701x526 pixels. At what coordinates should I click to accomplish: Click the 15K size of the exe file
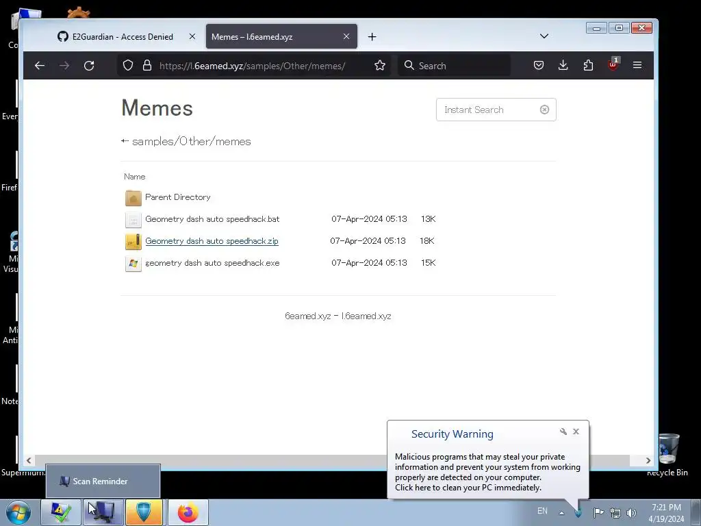point(428,263)
